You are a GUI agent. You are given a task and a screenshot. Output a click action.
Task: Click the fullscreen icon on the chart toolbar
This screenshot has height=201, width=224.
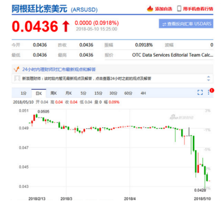(x=200, y=92)
